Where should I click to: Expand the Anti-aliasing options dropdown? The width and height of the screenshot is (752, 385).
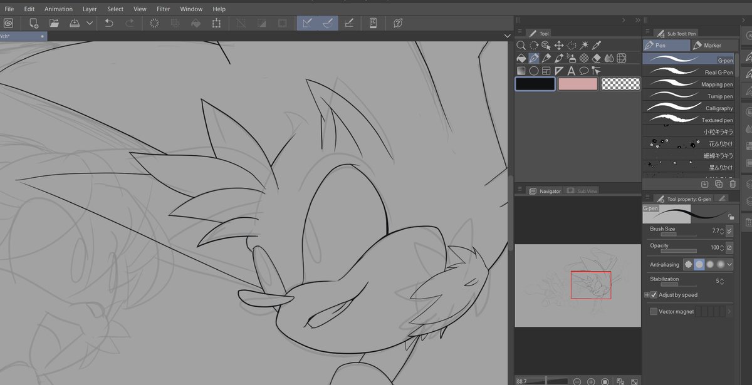click(730, 265)
